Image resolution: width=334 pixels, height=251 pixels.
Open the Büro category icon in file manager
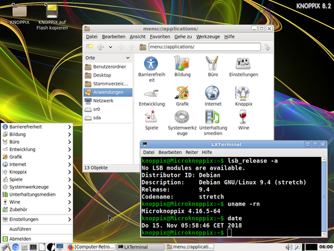coord(213,63)
